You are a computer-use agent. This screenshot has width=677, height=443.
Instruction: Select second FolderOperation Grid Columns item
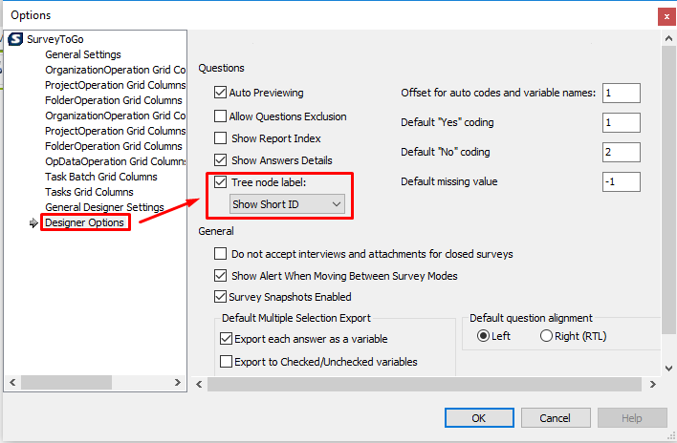[114, 146]
